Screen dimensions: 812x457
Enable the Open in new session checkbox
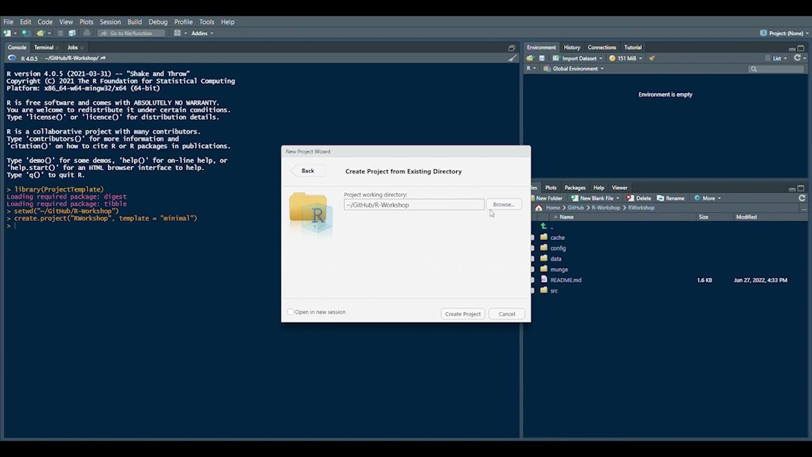point(291,312)
